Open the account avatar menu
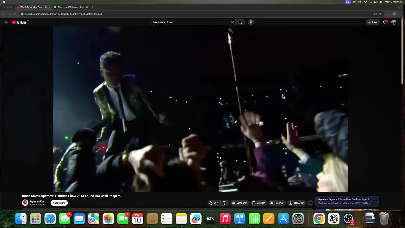 click(394, 22)
